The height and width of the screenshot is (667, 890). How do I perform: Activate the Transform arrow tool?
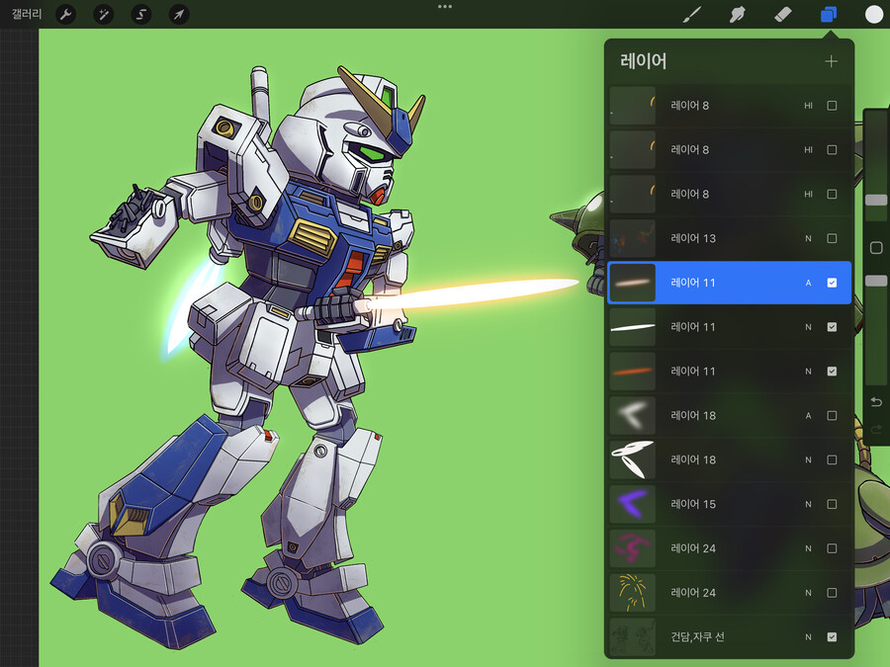(x=179, y=14)
